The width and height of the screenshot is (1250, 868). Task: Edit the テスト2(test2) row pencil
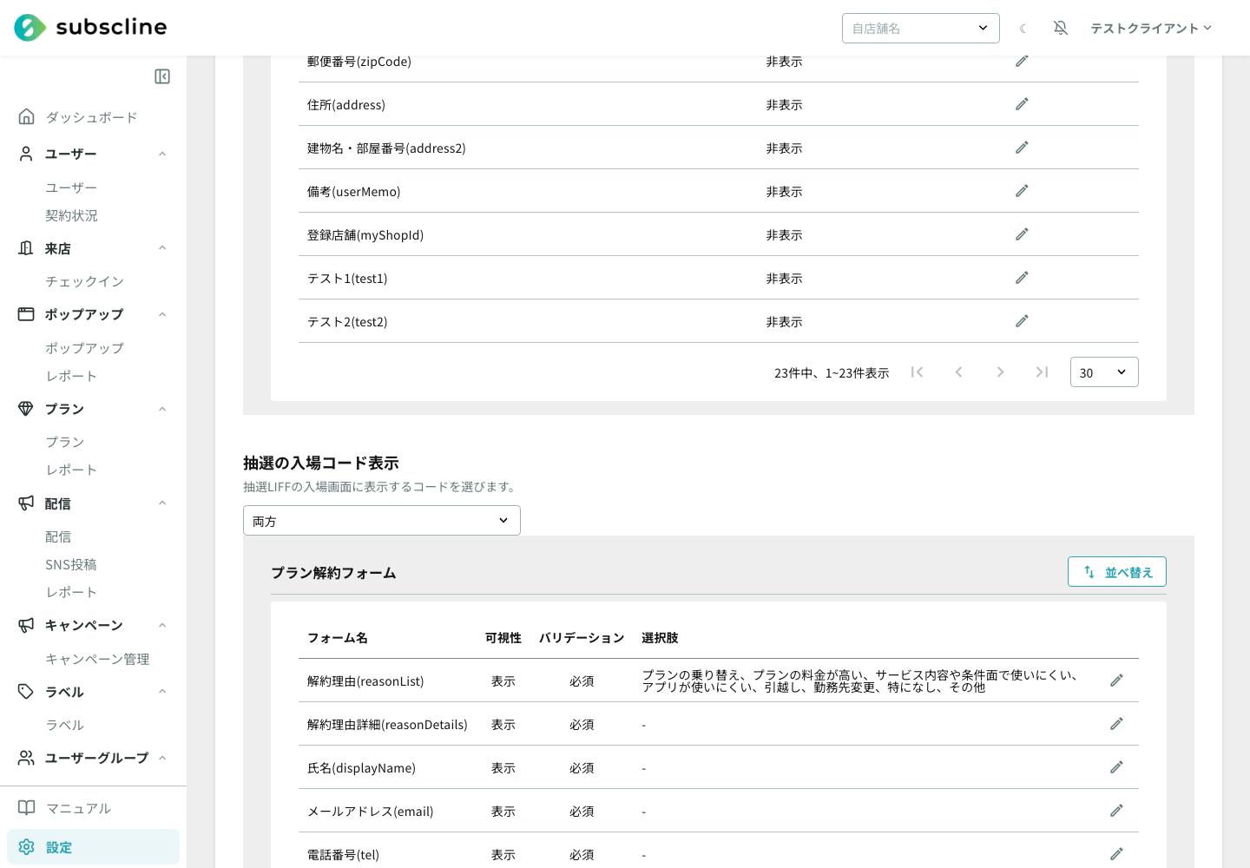(1022, 321)
